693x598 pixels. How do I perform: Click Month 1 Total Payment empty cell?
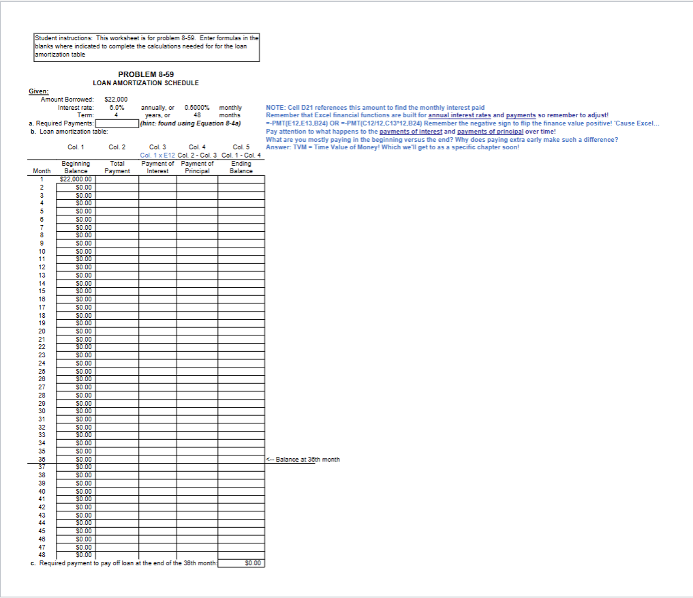coord(117,179)
